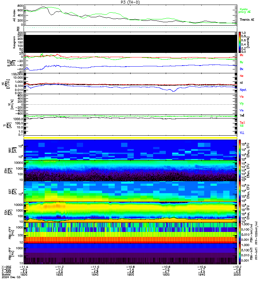
Task: Click the blue Npot trace in density panel
Action: [x=130, y=87]
